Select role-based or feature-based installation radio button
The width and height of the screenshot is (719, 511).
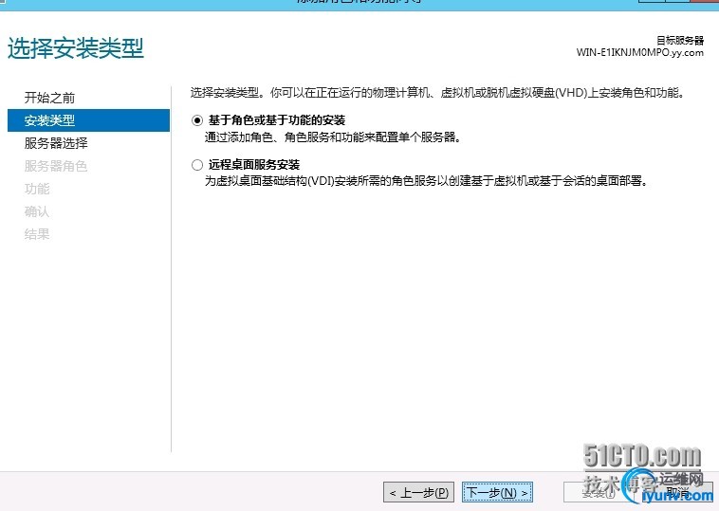pyautogui.click(x=197, y=120)
